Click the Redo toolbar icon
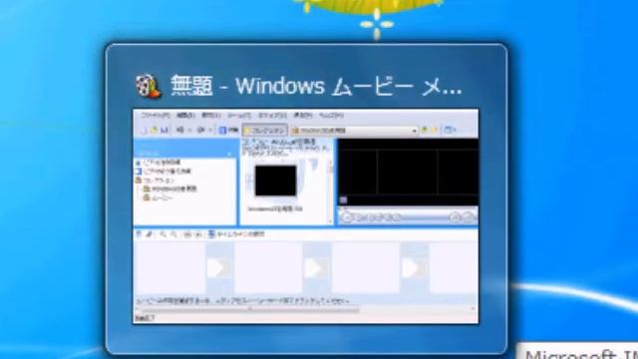Screen dimensions: 638x359 pos(200,131)
